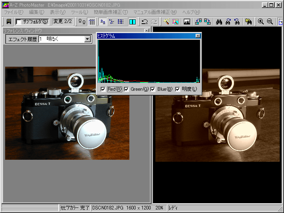Select the detailed list view icon
The height and width of the screenshot is (213, 284).
[x=120, y=22]
